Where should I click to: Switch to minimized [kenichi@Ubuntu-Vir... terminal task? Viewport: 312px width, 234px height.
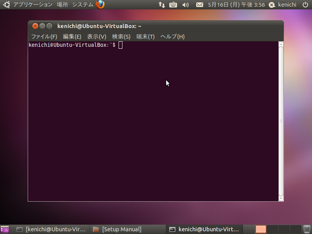point(51,229)
